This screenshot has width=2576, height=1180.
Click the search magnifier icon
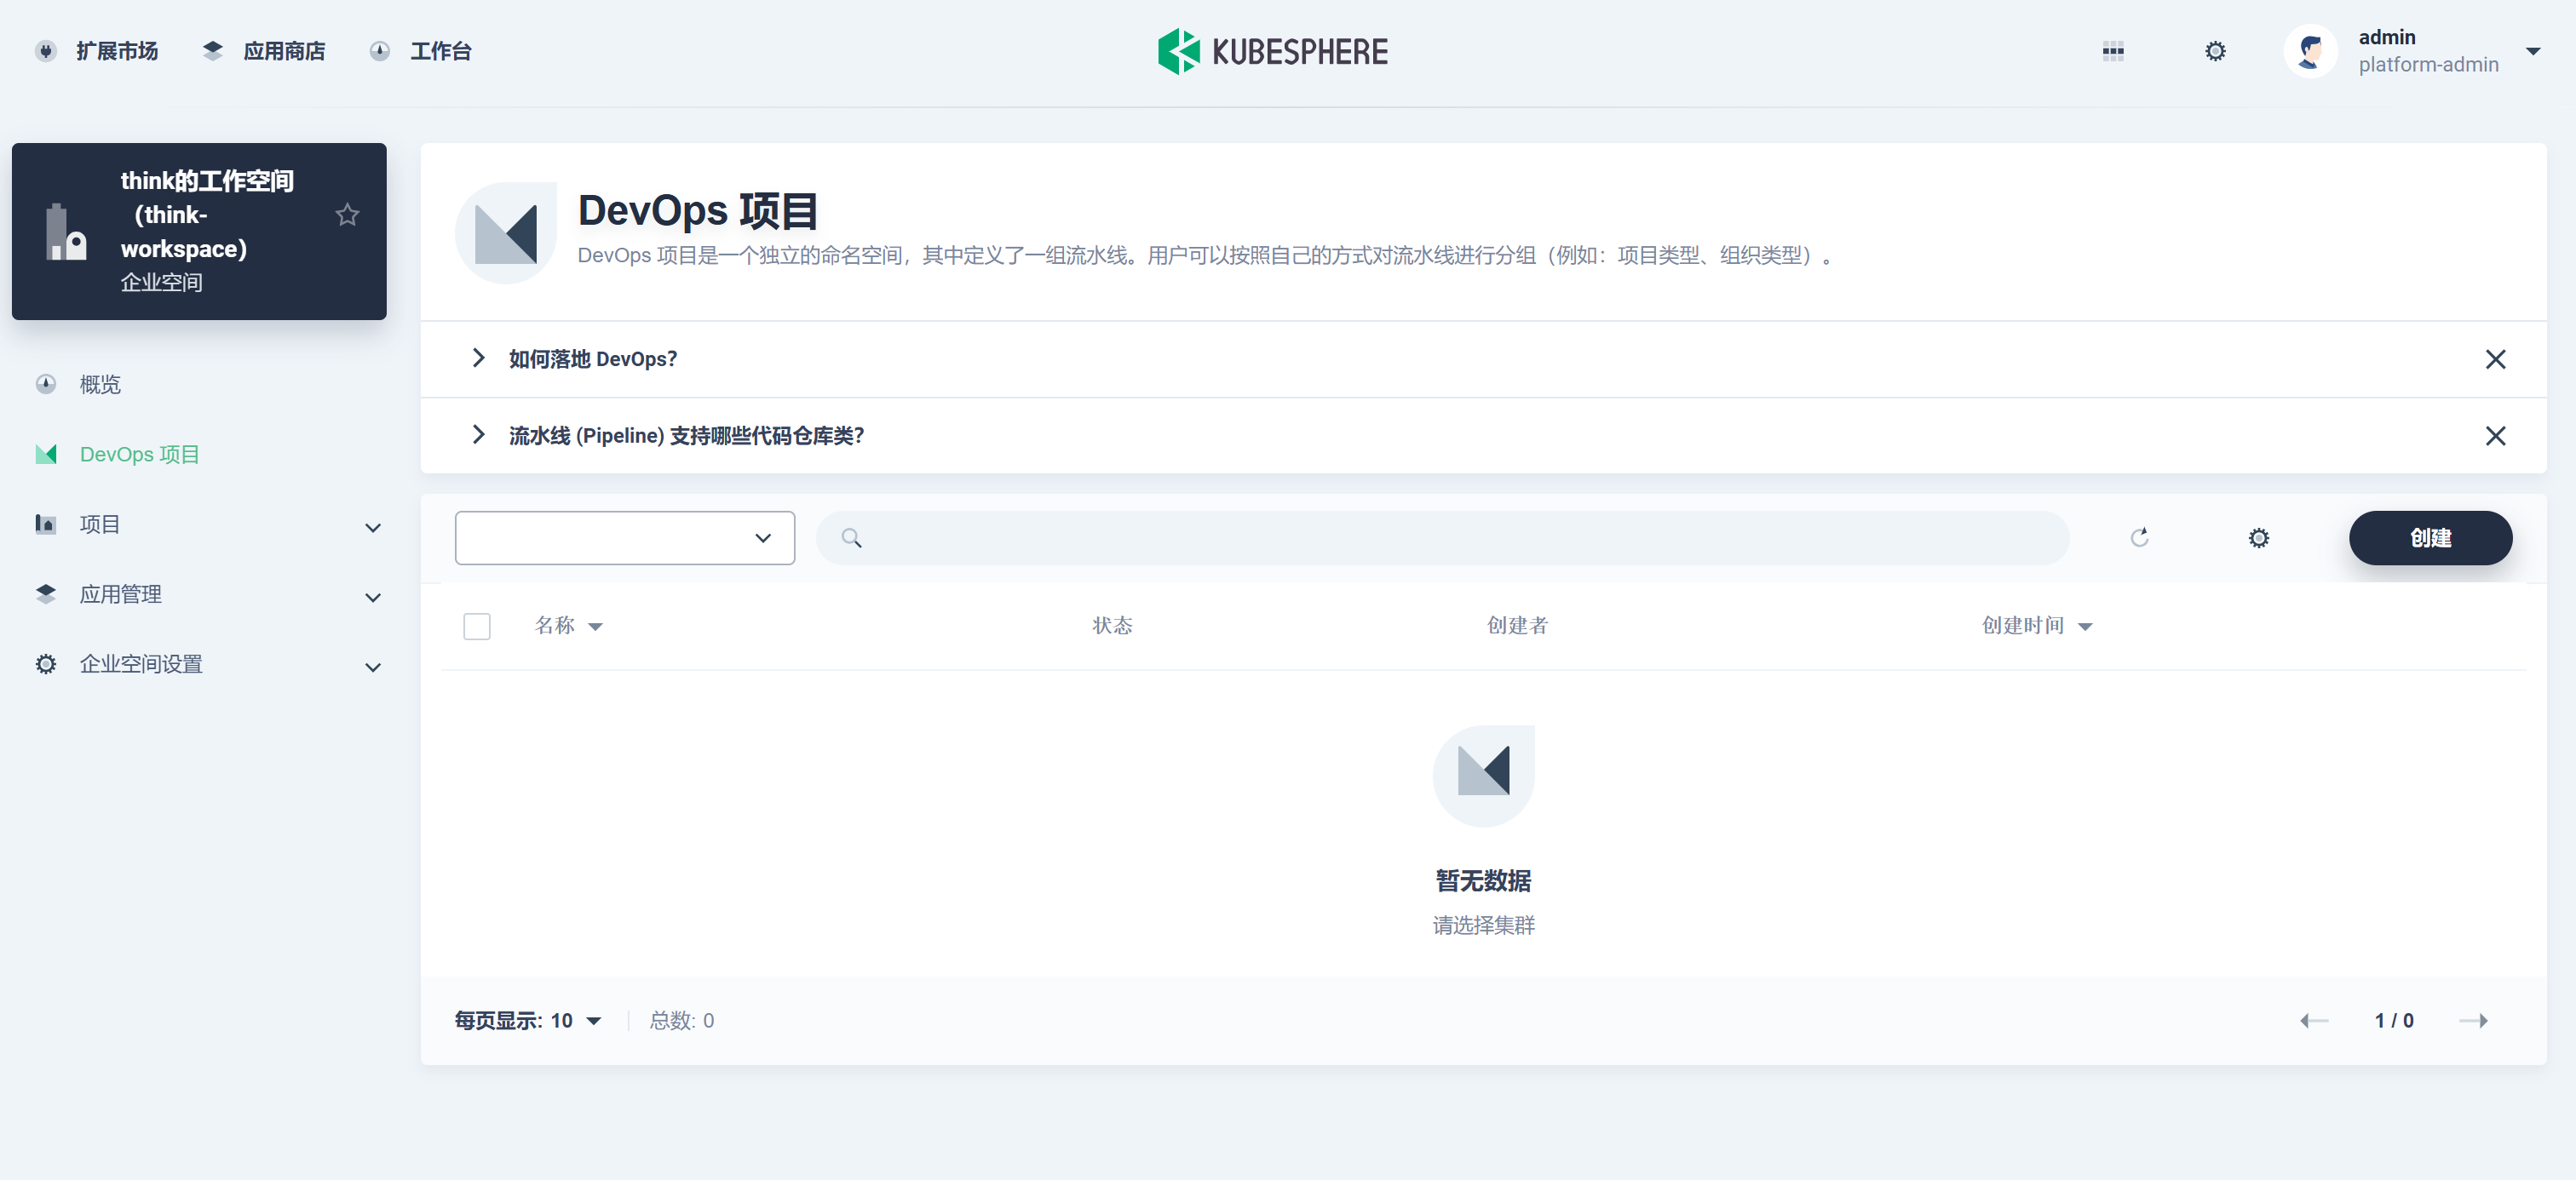(851, 537)
